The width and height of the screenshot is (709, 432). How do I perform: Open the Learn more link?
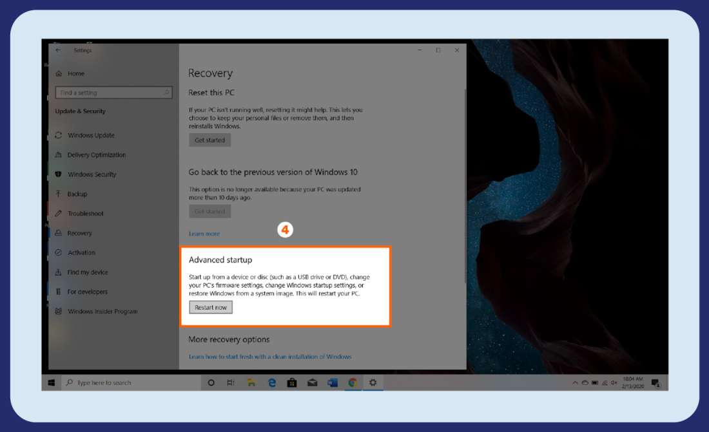pos(204,233)
